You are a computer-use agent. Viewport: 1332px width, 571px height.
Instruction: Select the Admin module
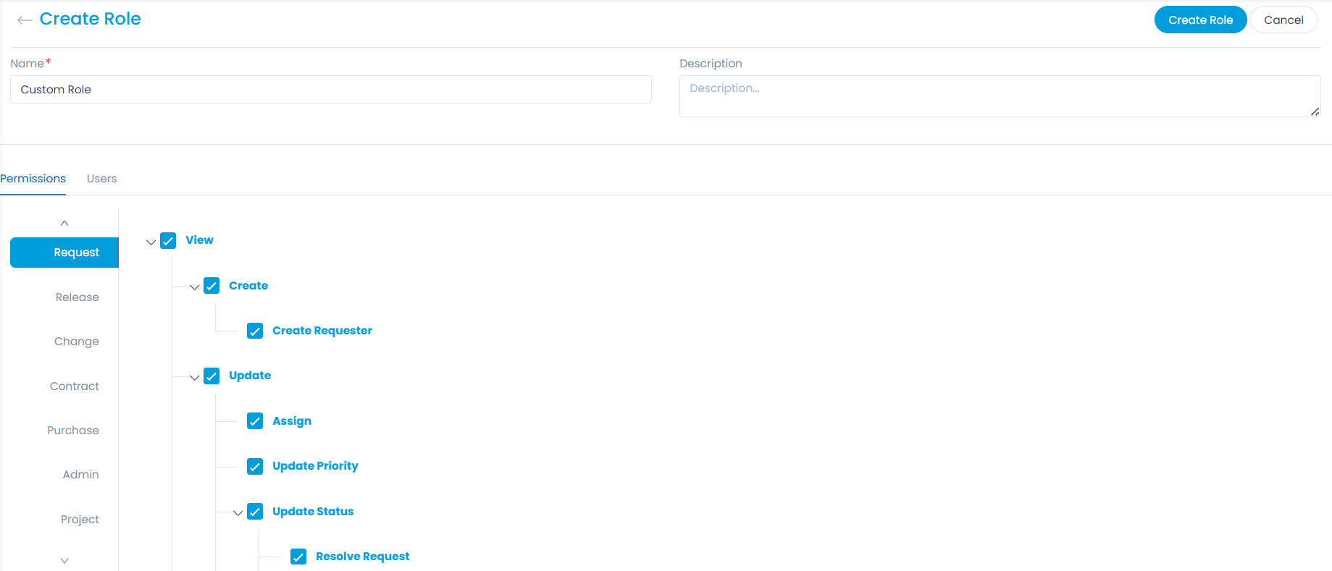[80, 475]
